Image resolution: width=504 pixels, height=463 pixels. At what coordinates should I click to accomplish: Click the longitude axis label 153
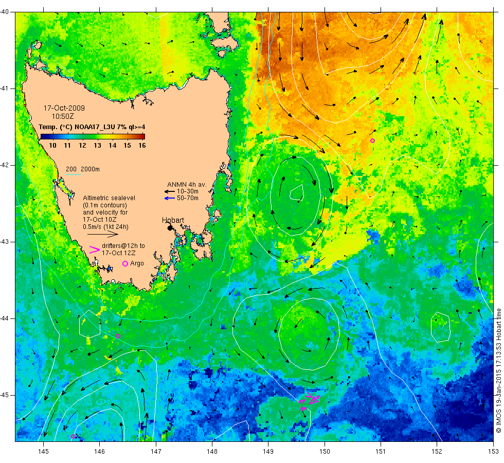pos(493,452)
